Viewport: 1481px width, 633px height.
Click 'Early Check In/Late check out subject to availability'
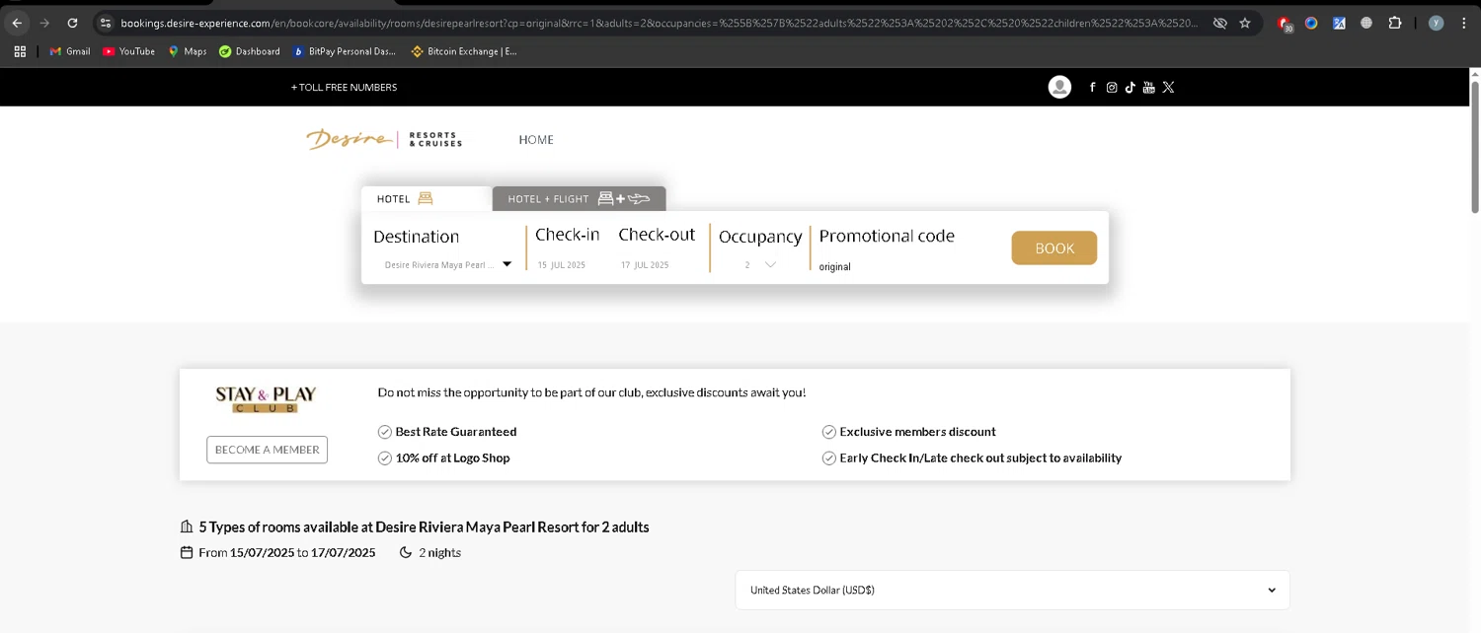980,457
